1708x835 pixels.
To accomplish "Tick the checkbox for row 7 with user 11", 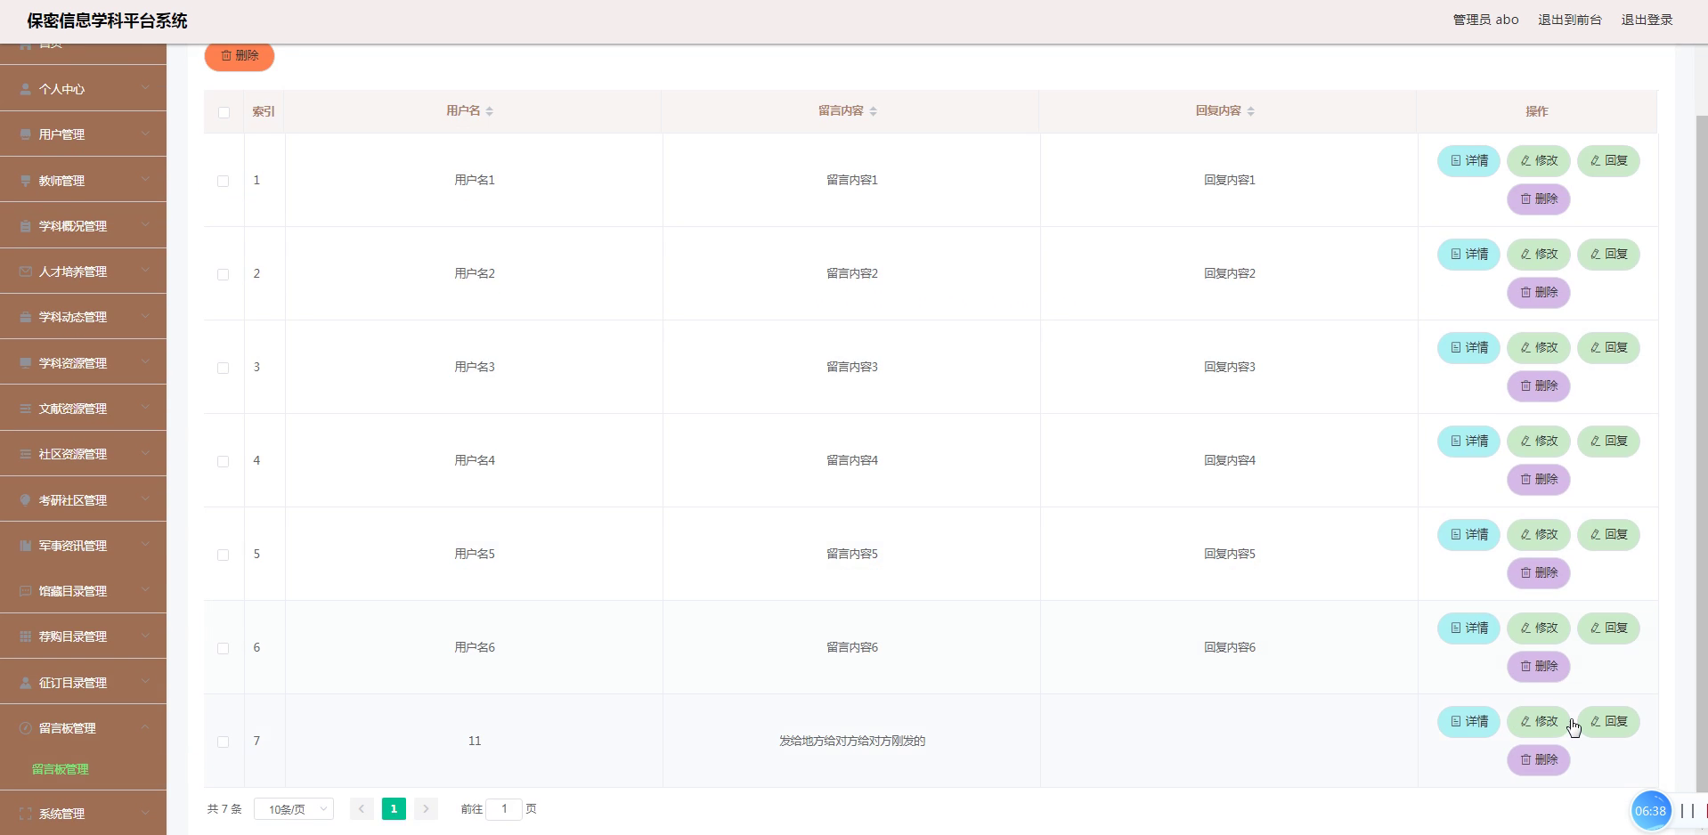I will (224, 742).
